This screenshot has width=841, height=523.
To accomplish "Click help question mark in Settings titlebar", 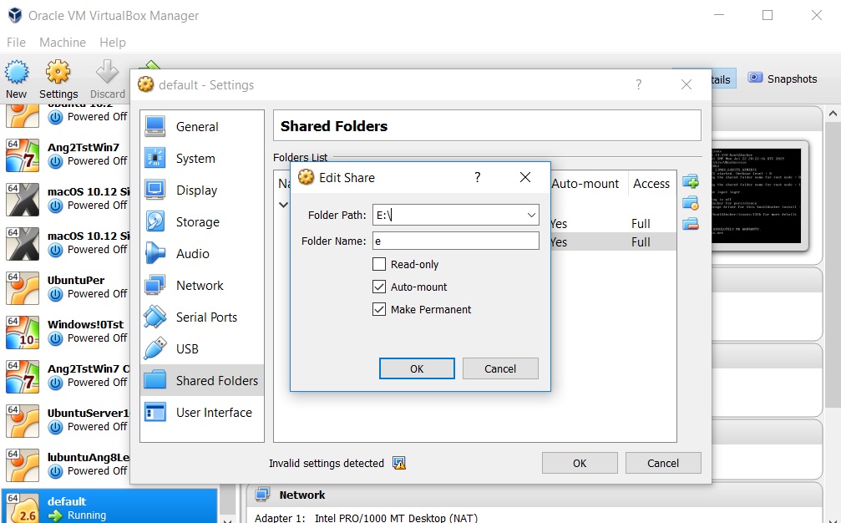I will coord(638,84).
